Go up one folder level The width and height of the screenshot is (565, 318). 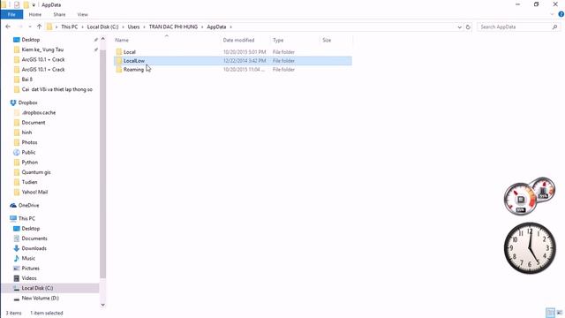point(39,27)
